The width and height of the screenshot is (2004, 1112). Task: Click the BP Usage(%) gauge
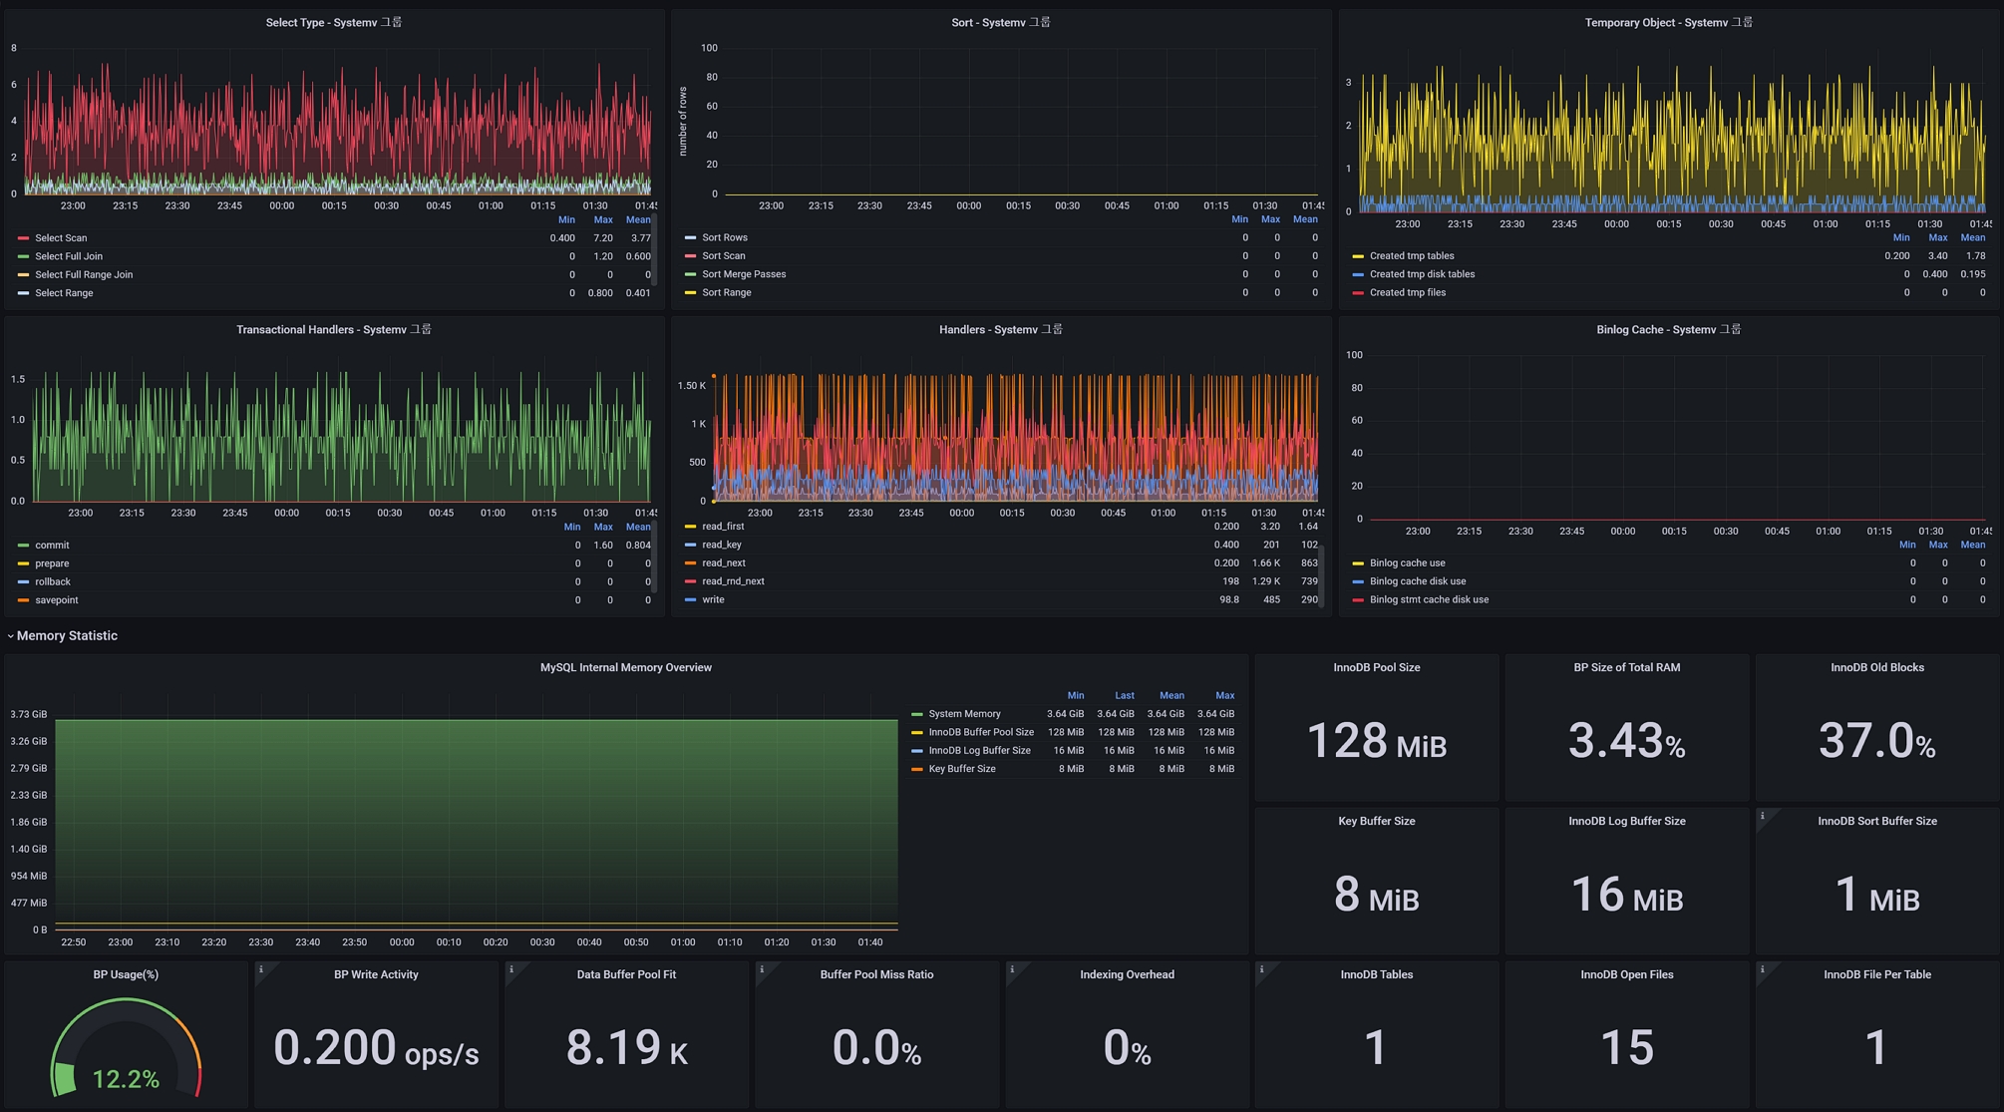pyautogui.click(x=126, y=1047)
